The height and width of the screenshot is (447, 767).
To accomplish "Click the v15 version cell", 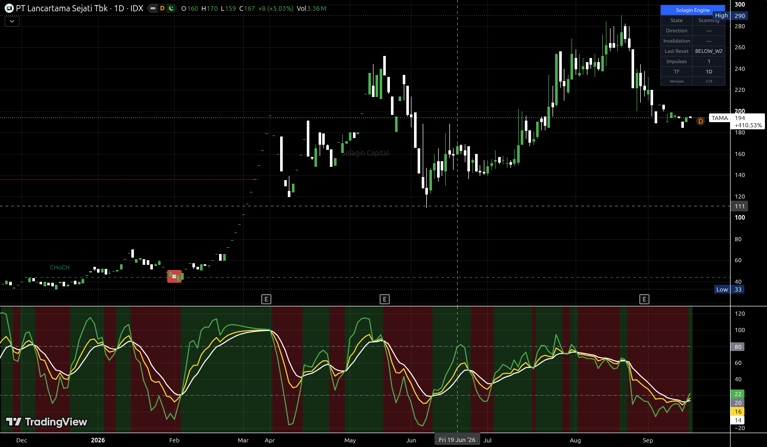I will point(709,81).
